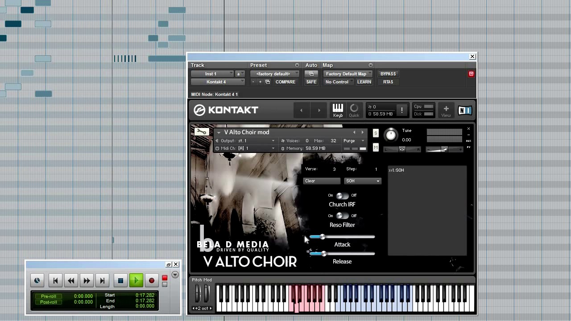Click the Kontakt logo

click(226, 110)
